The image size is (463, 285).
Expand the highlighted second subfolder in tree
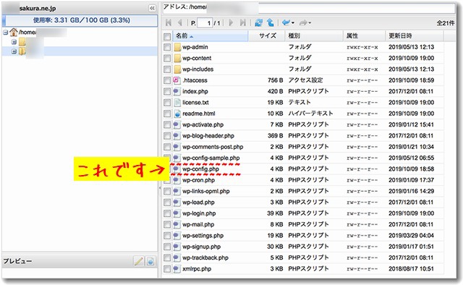(14, 51)
